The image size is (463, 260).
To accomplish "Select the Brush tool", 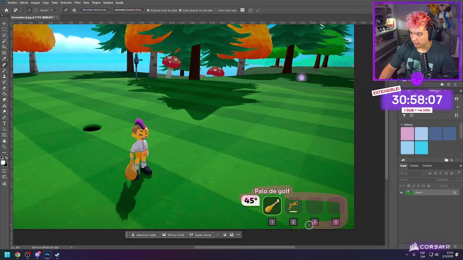I will tap(4, 70).
